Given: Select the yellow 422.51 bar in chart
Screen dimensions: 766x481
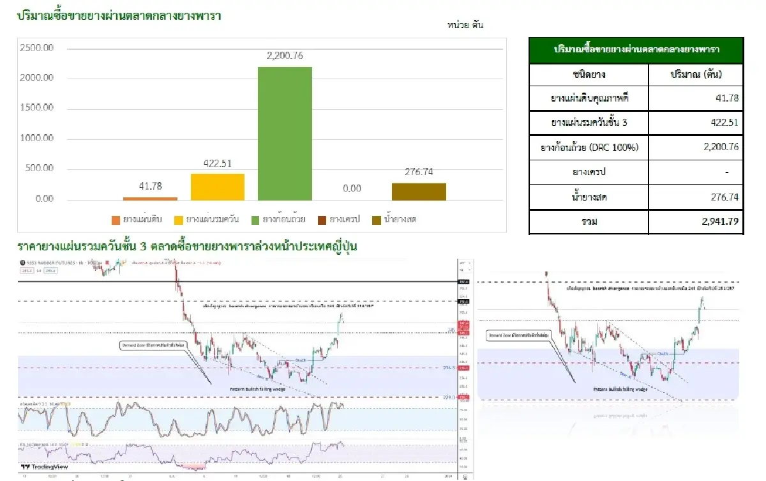Looking at the screenshot, I should (218, 187).
